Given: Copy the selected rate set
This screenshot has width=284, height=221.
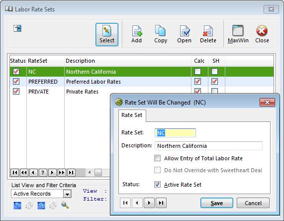Looking at the screenshot, I should point(161,34).
